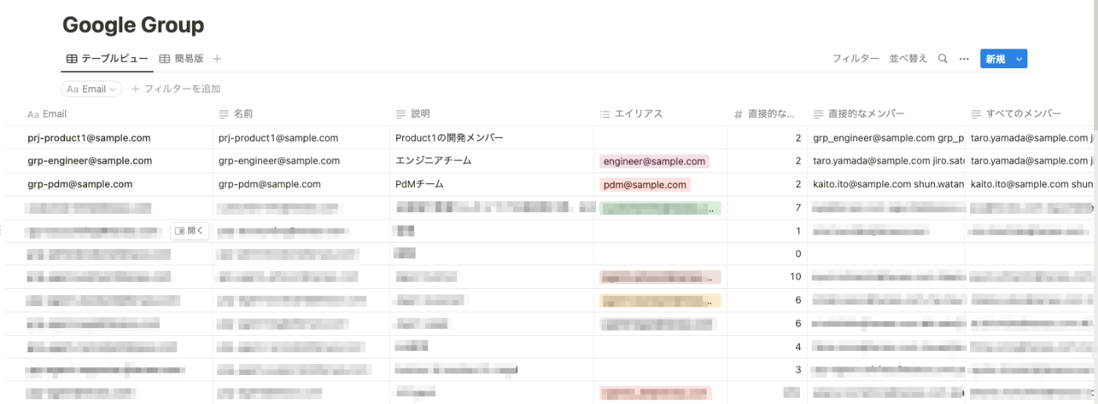Click the Google Group page title
Screen dimensions: 1098x404
coord(133,25)
